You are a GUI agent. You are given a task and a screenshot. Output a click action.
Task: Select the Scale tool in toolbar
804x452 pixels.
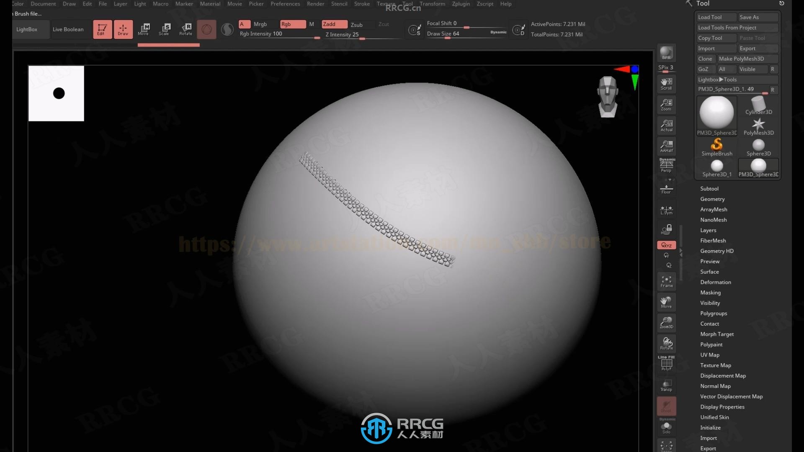(164, 29)
